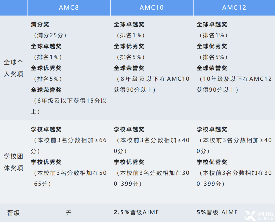Click (排名1%) in AMC12 column
This screenshot has width=275, height=222.
coord(213,35)
